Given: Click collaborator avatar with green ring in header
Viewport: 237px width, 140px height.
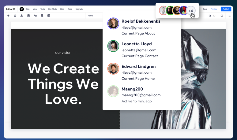Looking at the screenshot, I should pos(170,11).
